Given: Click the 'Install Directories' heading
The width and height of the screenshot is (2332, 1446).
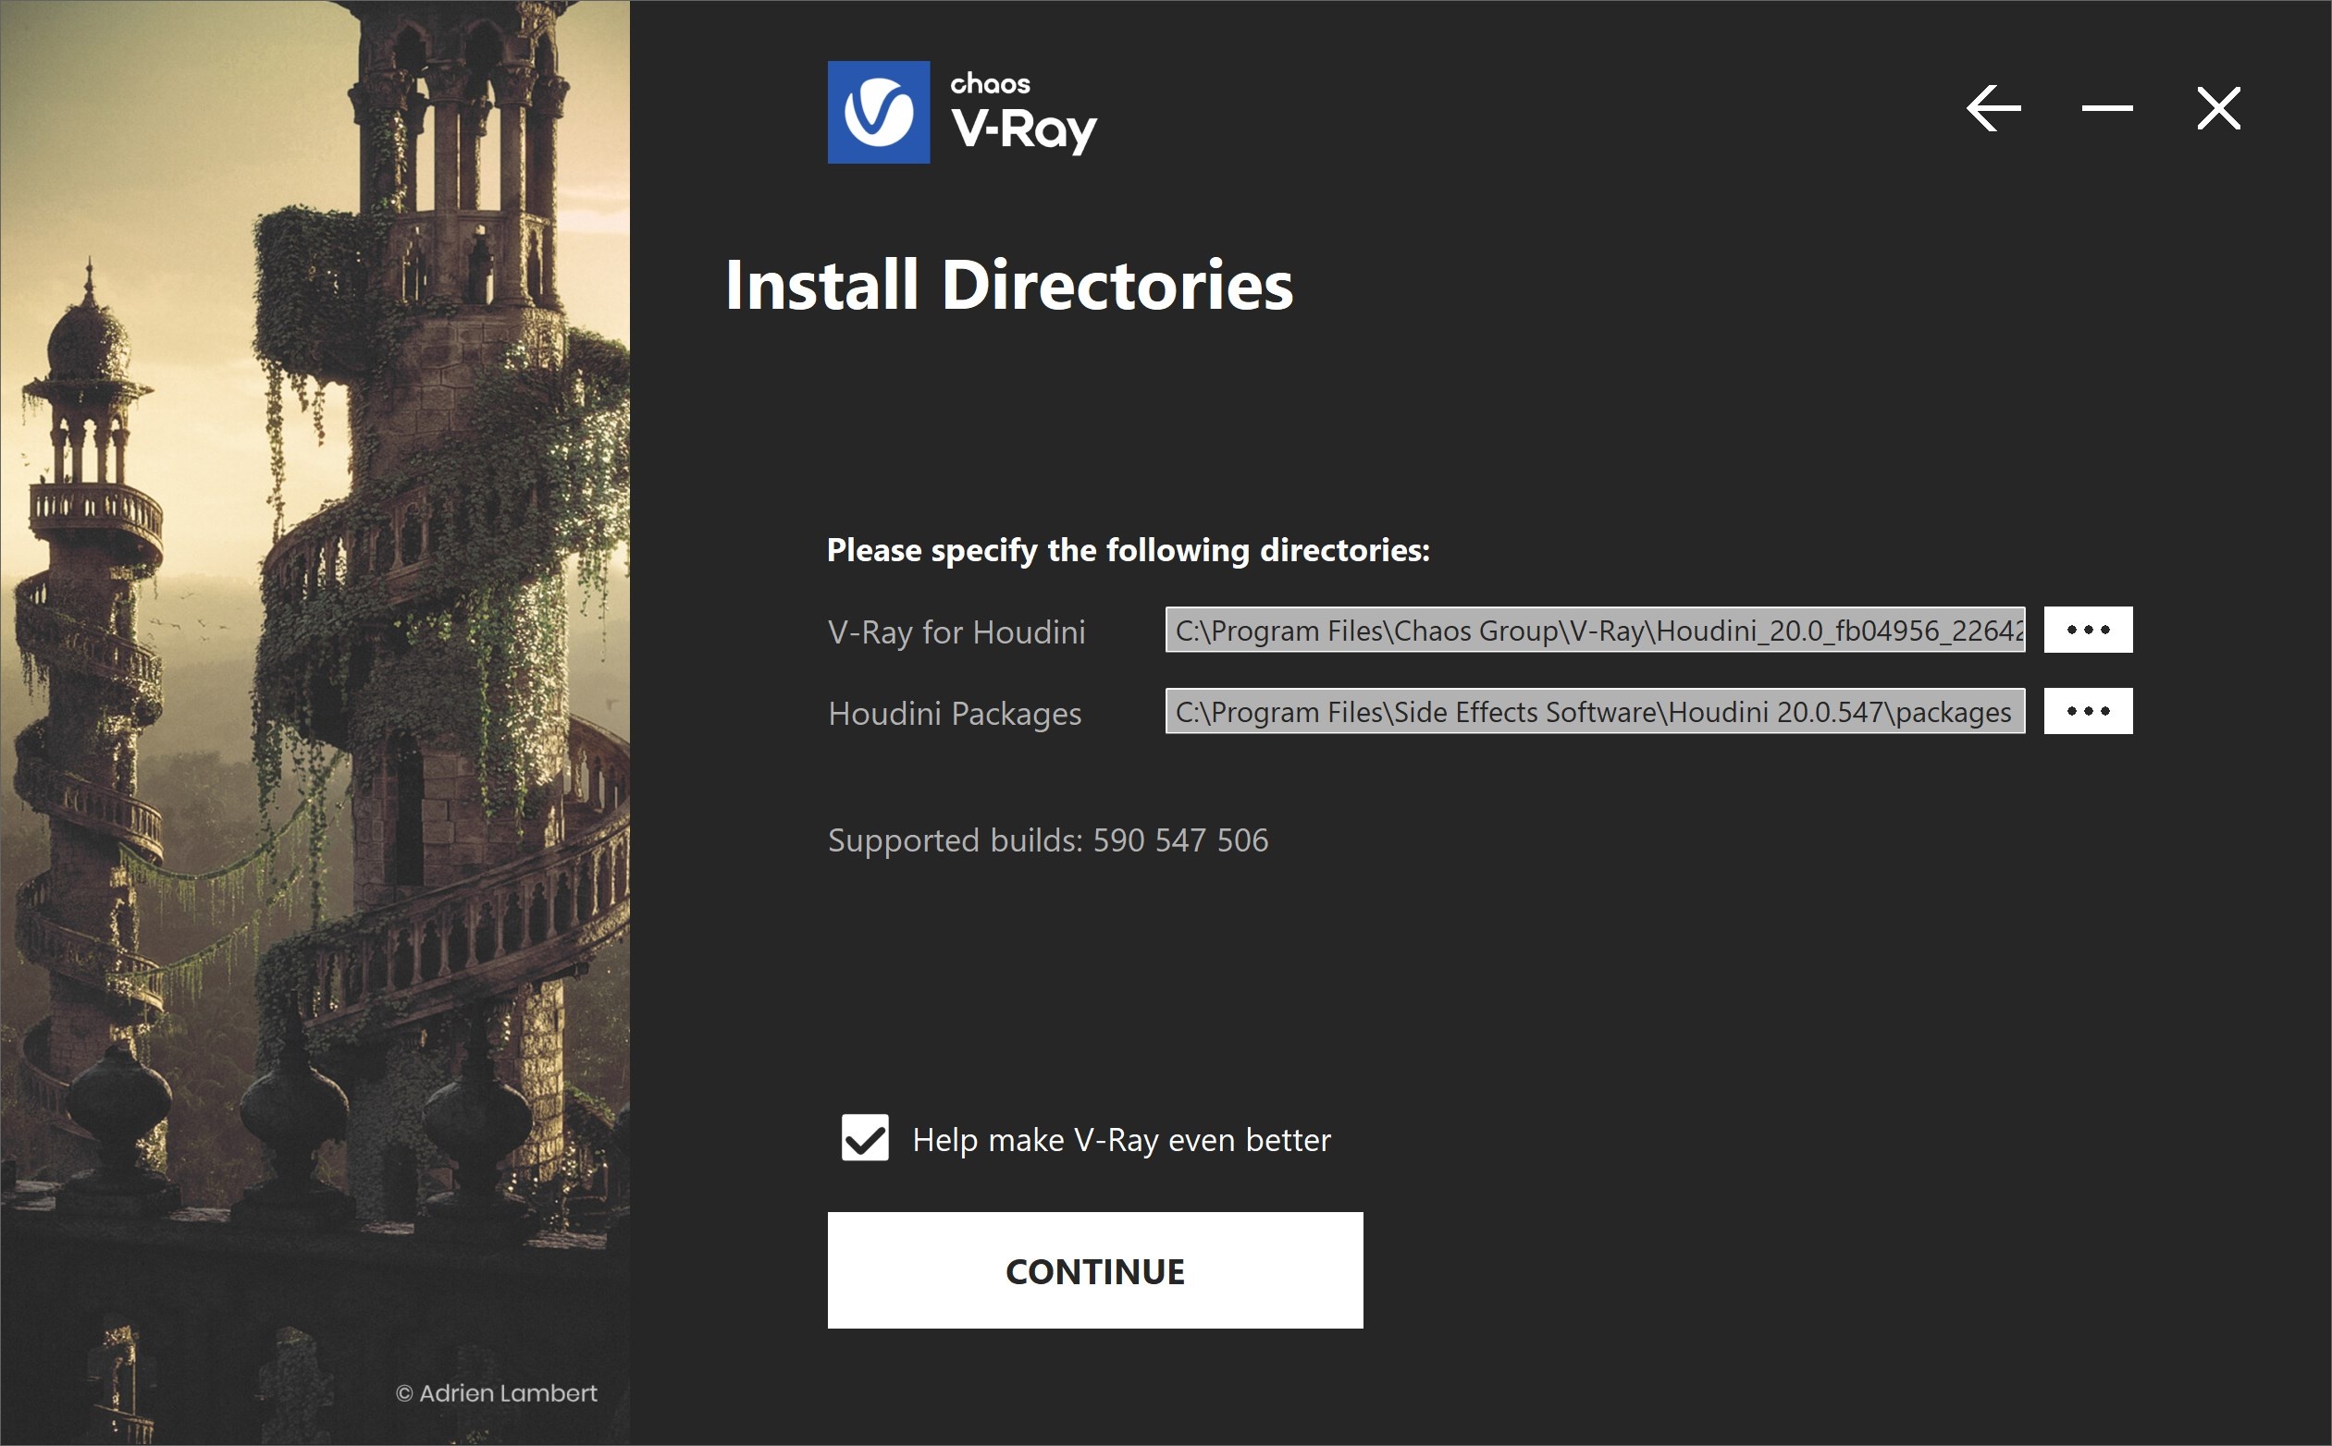Looking at the screenshot, I should tap(1008, 285).
